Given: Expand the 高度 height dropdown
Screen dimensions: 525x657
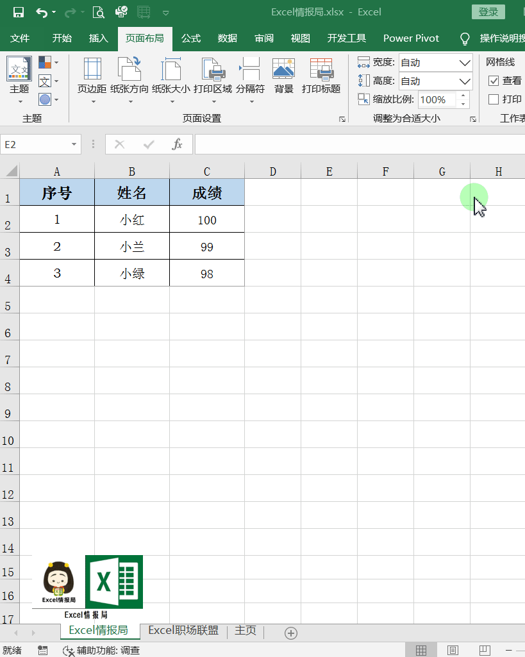Looking at the screenshot, I should (x=465, y=81).
